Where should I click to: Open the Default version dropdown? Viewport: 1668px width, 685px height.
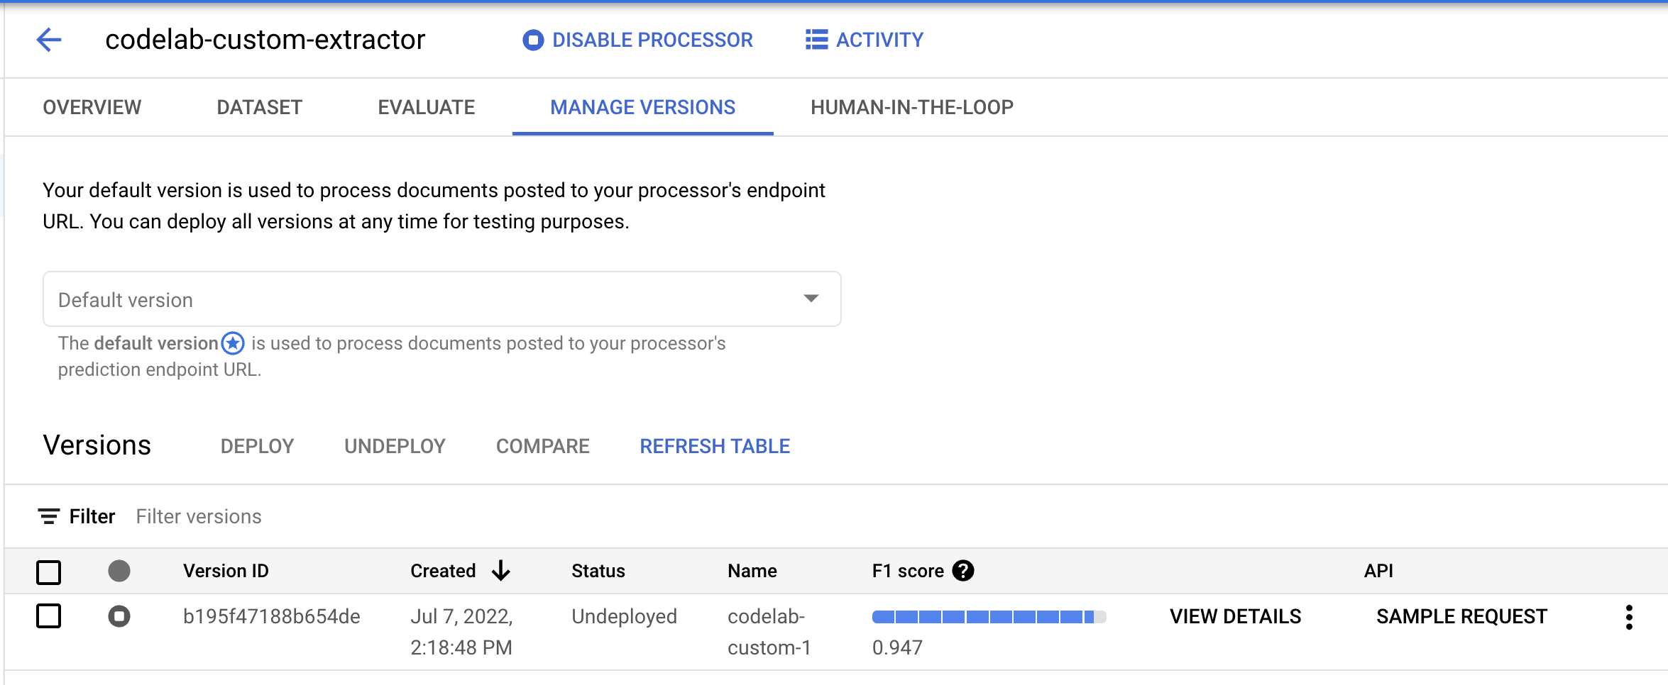point(441,299)
